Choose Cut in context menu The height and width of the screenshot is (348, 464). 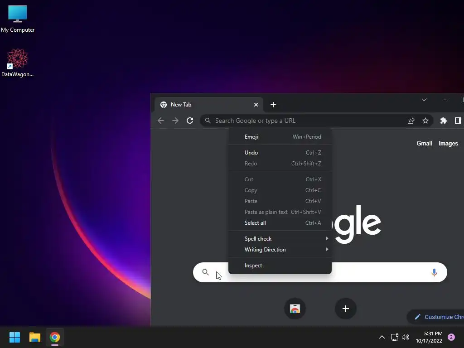pos(280,179)
